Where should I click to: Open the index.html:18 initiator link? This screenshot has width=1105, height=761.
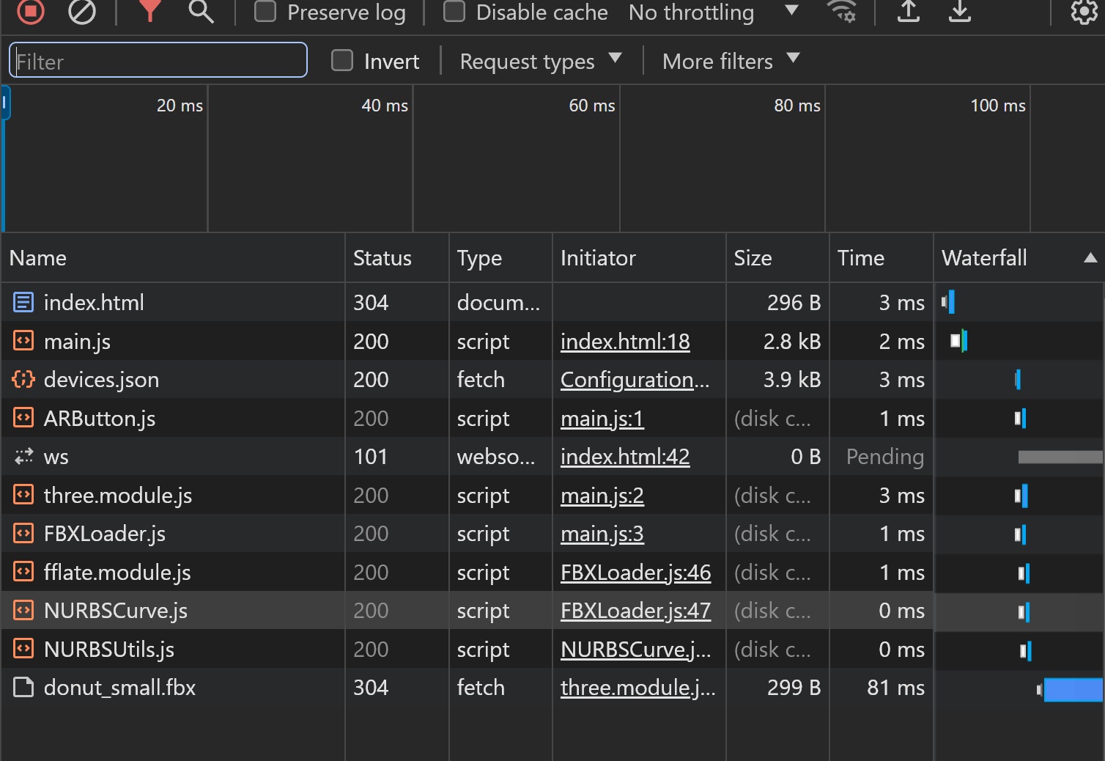624,341
